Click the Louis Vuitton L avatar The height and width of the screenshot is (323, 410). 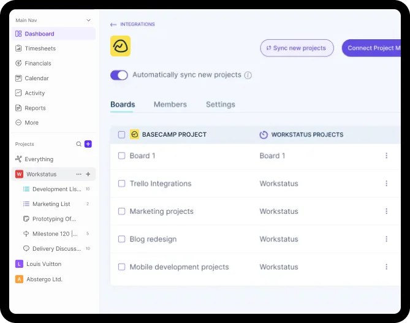point(19,264)
